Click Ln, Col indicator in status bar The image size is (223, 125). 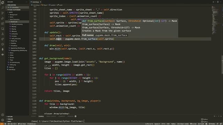pos(149,124)
